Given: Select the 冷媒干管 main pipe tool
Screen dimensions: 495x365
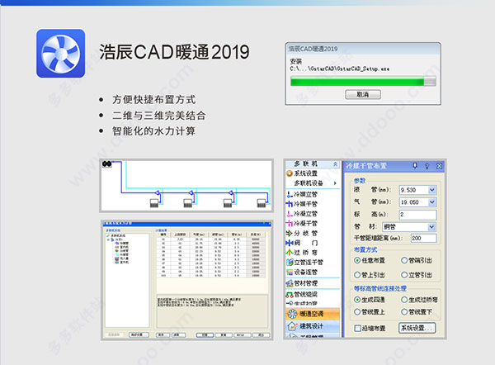Looking at the screenshot, I should tap(302, 204).
